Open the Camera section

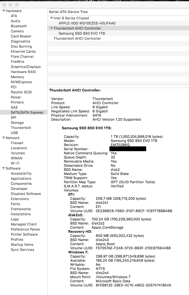(x=17, y=31)
